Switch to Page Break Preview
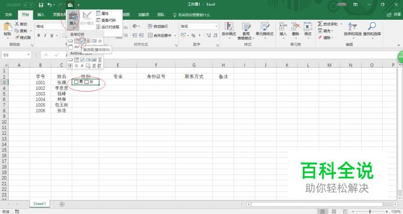The height and width of the screenshot is (214, 403). point(345,212)
